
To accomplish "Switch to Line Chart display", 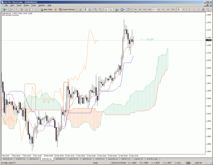I will coord(90,10).
